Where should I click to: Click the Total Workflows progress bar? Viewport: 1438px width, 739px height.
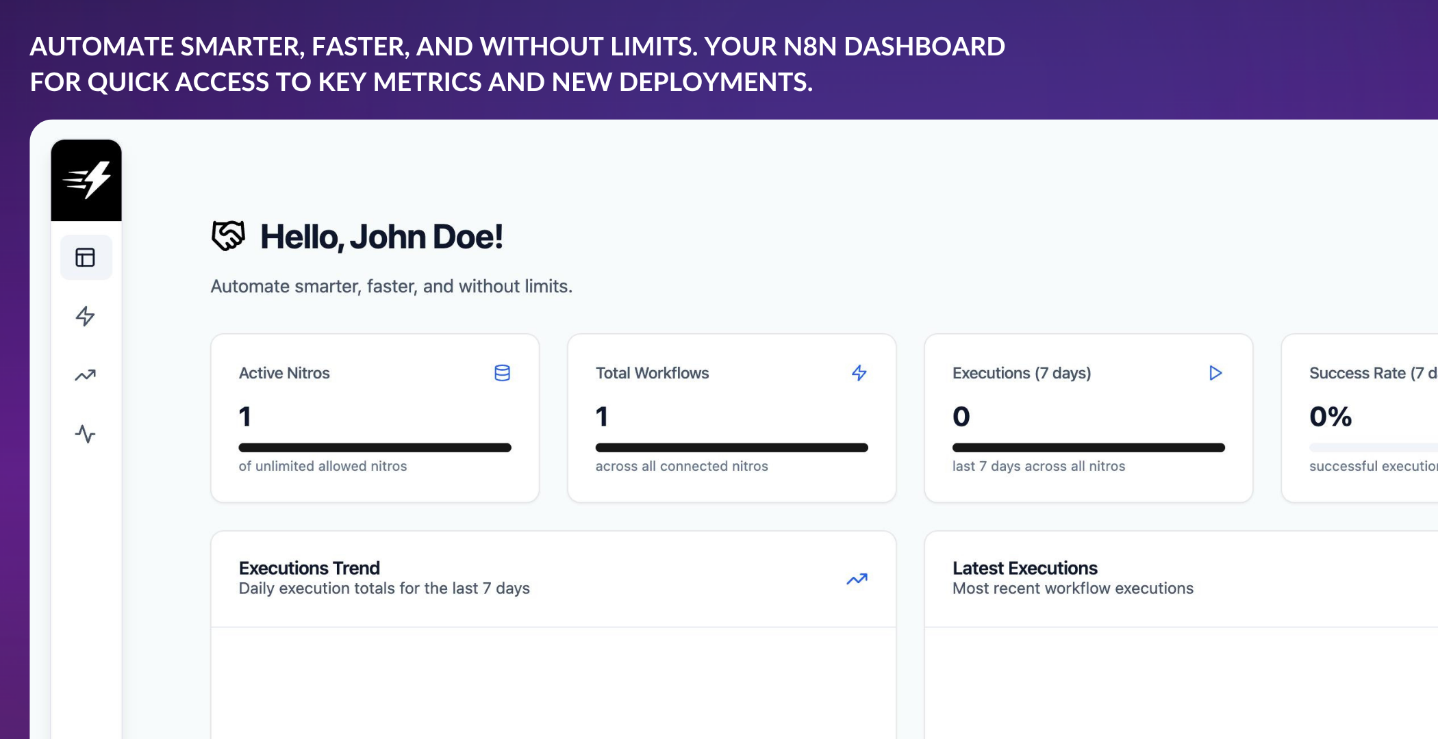coord(731,448)
